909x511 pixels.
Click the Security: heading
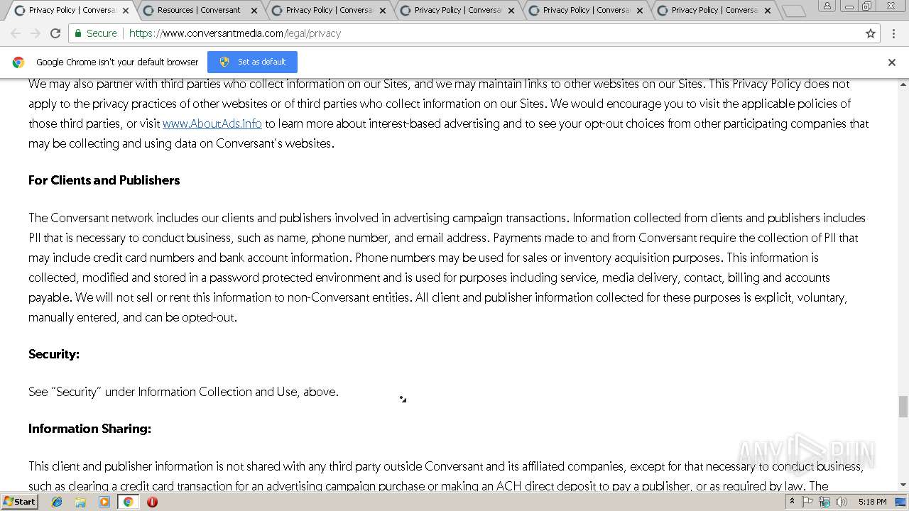pos(54,354)
